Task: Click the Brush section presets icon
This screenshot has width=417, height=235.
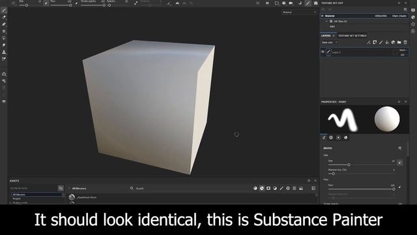Action: pyautogui.click(x=399, y=148)
